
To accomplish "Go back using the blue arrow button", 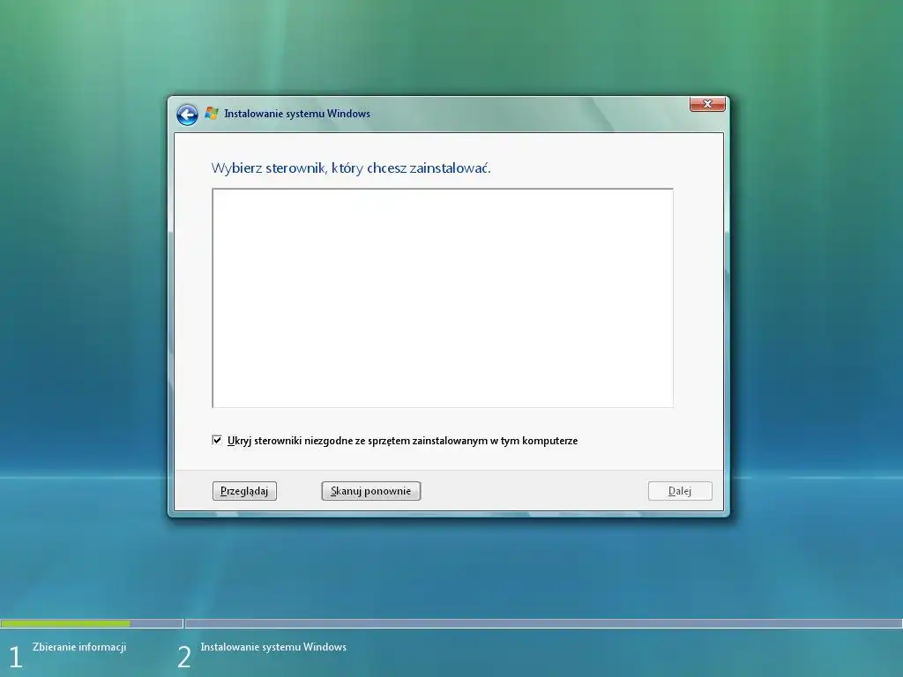I will (x=187, y=115).
